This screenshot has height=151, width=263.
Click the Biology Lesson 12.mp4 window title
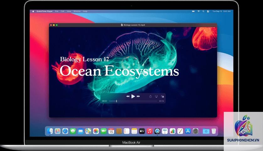[134, 25]
